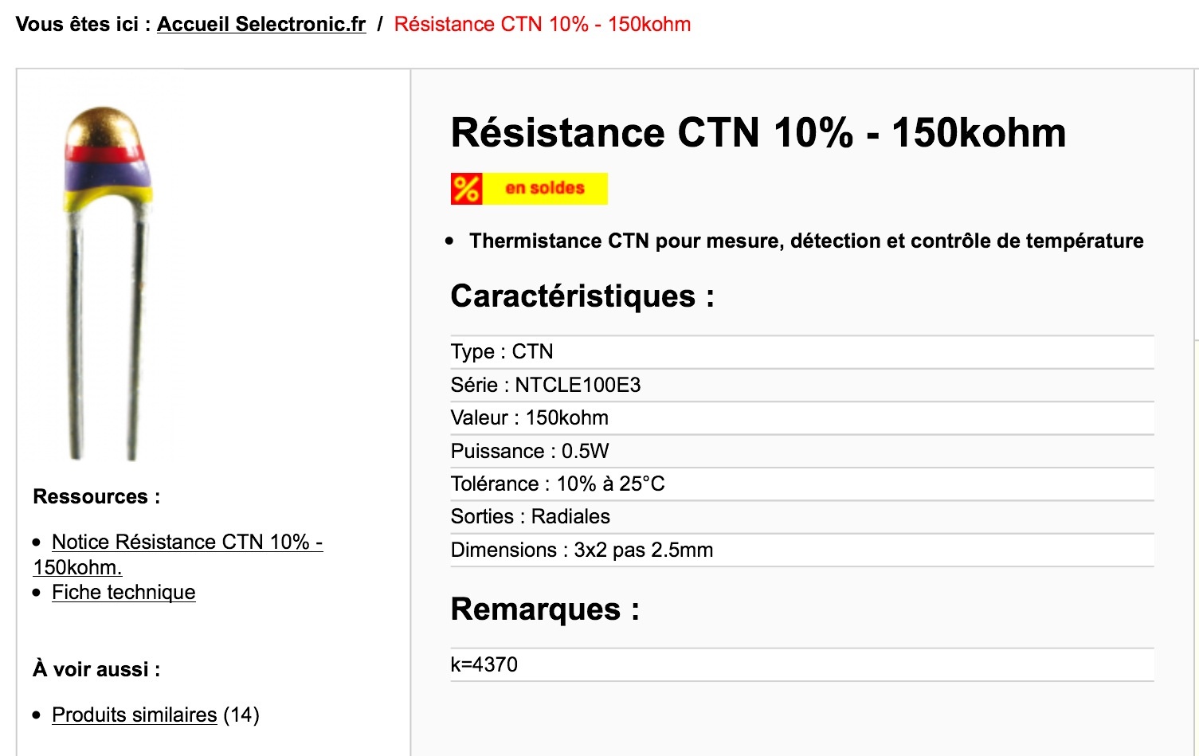Click the Caractéristiques heading
This screenshot has height=756, width=1199.
pyautogui.click(x=582, y=296)
